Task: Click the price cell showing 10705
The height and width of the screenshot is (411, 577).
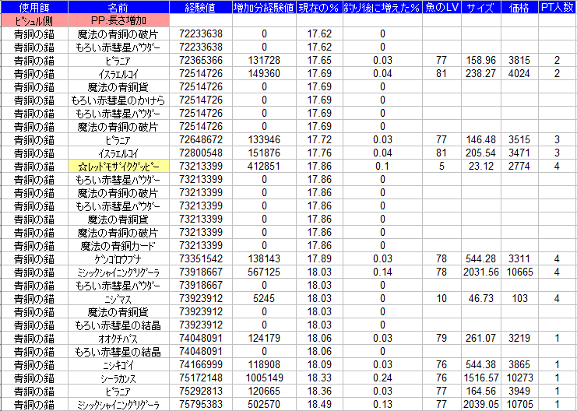Action: pos(519,405)
